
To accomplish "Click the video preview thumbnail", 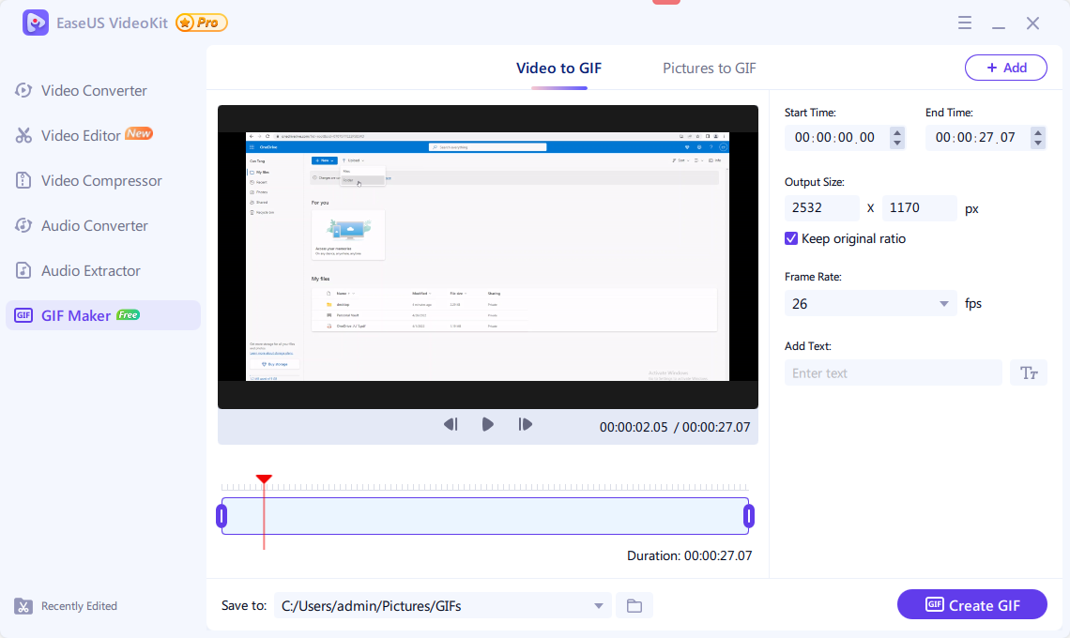I will [x=487, y=256].
